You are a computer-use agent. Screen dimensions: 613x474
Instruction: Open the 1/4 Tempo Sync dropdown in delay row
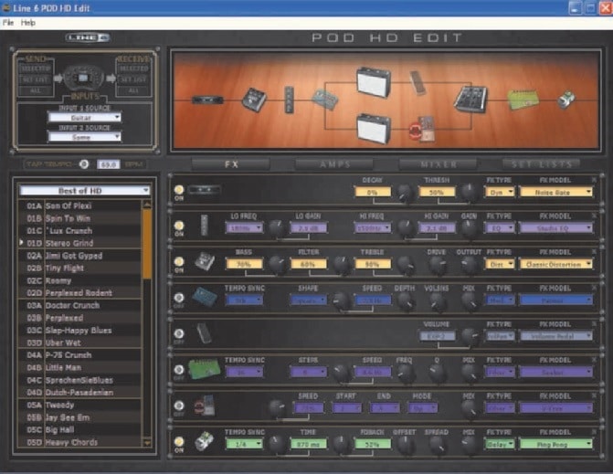click(244, 444)
